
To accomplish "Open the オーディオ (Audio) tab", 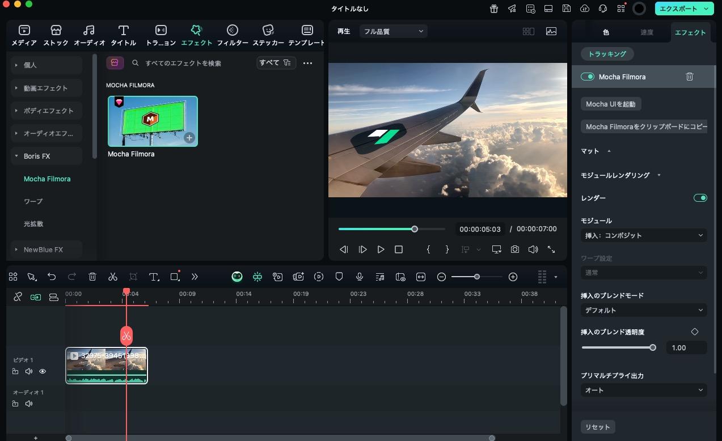I will point(89,35).
